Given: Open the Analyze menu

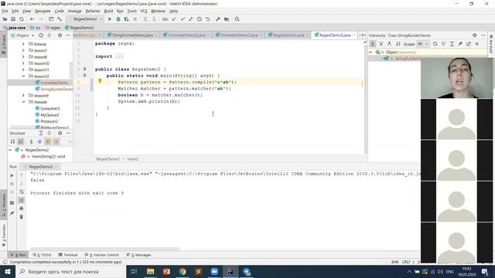Looking at the screenshot, I should coord(74,11).
